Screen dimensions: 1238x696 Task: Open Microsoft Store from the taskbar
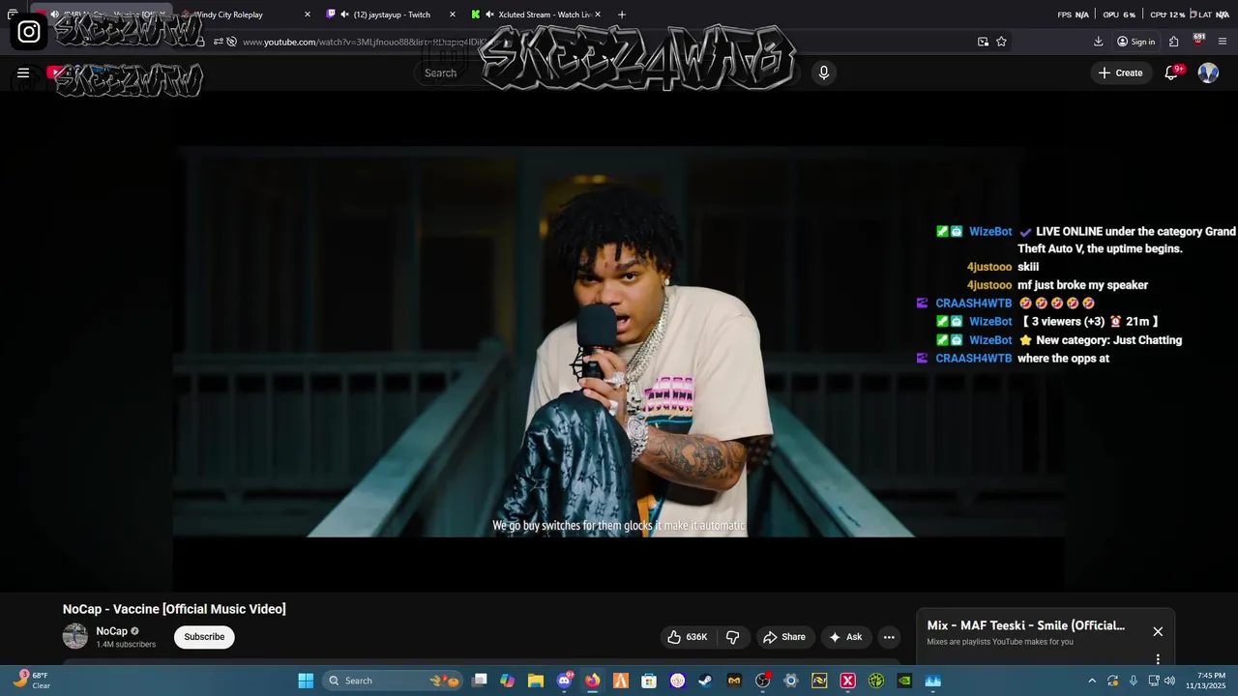point(649,681)
